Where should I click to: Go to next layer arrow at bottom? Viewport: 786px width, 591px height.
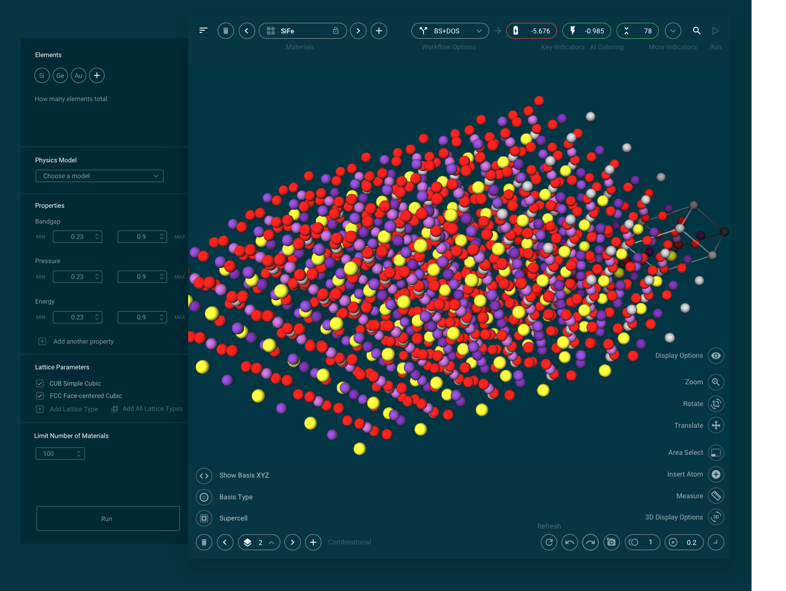293,542
